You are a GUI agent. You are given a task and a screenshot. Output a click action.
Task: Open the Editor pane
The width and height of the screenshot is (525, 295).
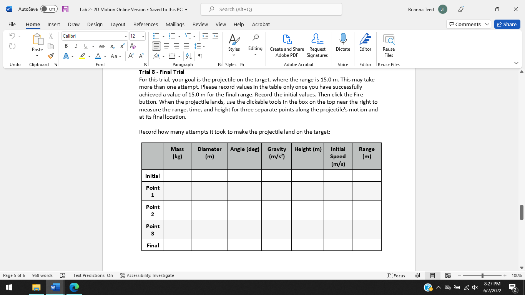click(x=365, y=42)
